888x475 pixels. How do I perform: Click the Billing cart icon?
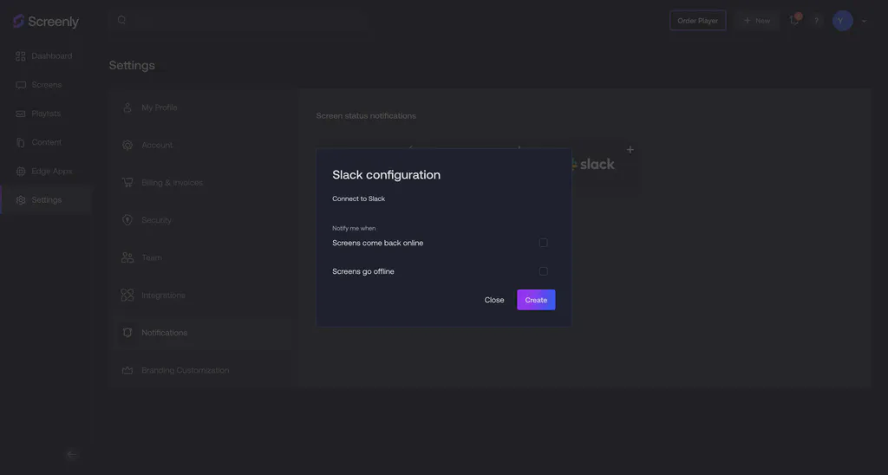click(x=127, y=182)
